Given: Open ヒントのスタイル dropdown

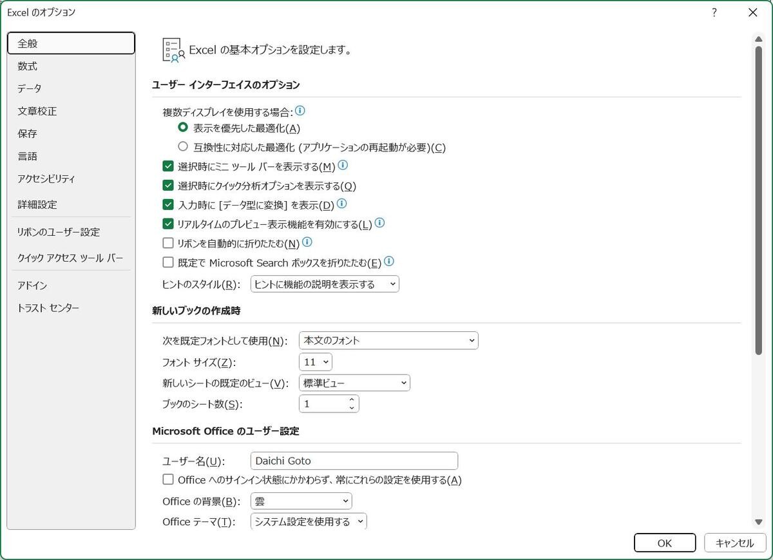Looking at the screenshot, I should pyautogui.click(x=325, y=284).
